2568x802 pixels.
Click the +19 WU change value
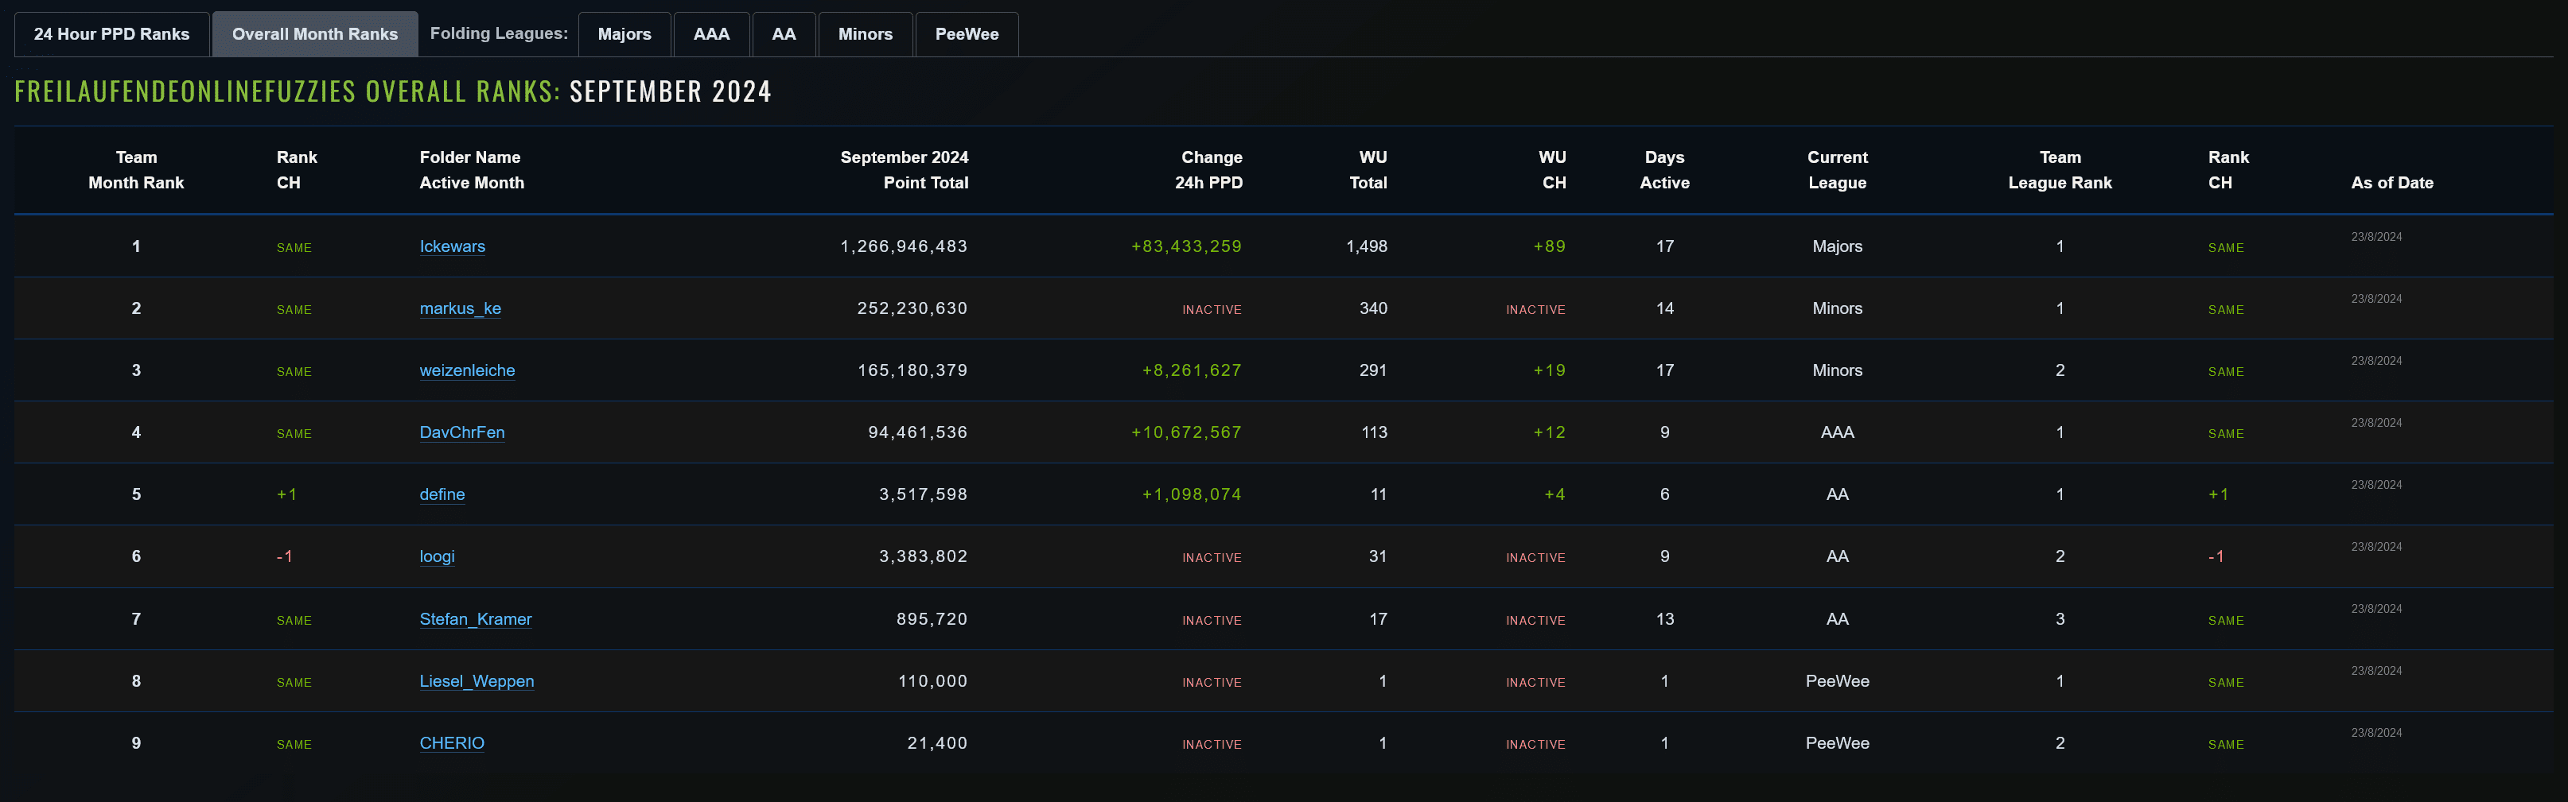(x=1551, y=370)
